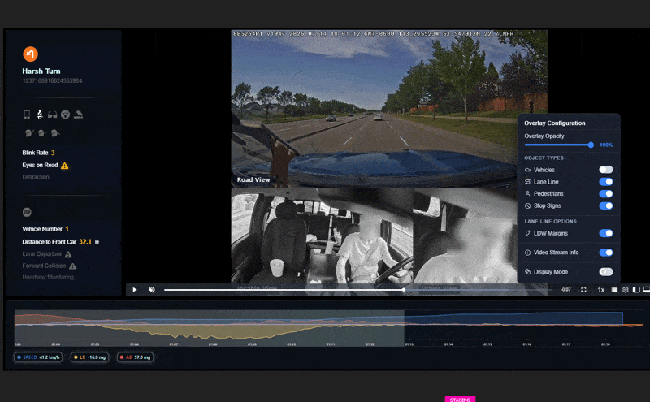
Task: Toggle the LR -16.0 mg legend chip
Action: [89, 357]
